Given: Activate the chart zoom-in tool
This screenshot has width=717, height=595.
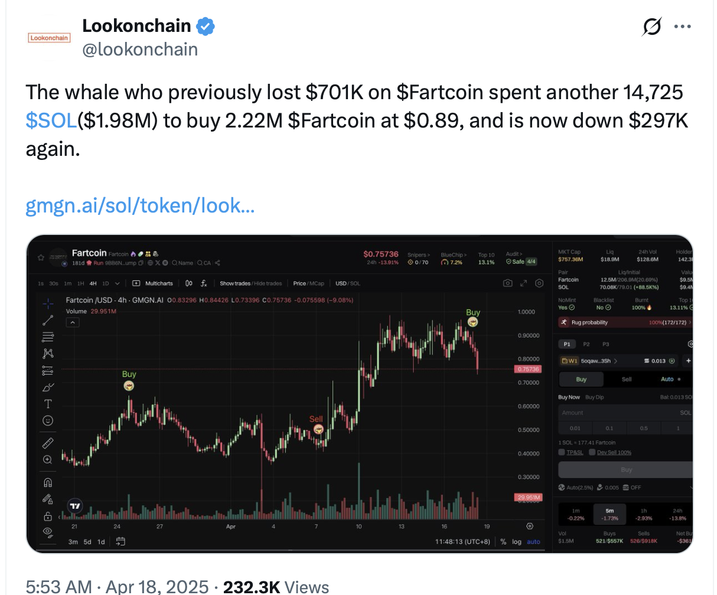Looking at the screenshot, I should pos(48,459).
